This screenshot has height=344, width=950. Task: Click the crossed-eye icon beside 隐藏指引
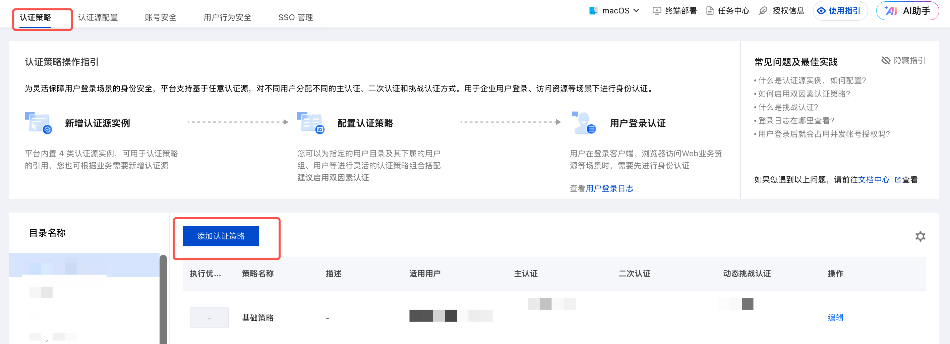tap(886, 60)
